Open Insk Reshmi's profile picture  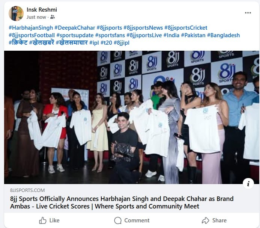[x=16, y=14]
